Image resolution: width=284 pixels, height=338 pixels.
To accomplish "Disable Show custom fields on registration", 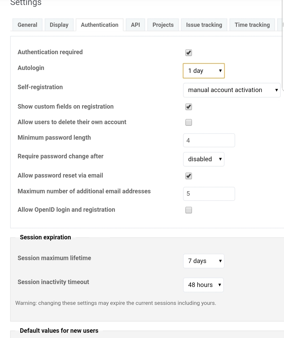I will pos(189,107).
